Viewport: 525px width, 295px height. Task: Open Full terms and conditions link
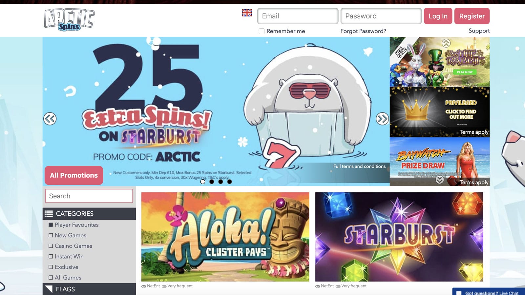(359, 166)
